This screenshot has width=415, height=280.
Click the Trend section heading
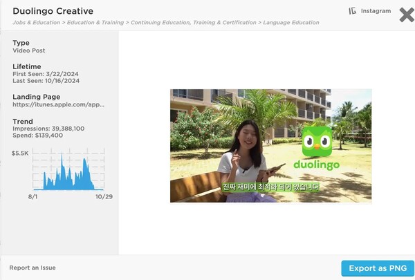point(23,121)
